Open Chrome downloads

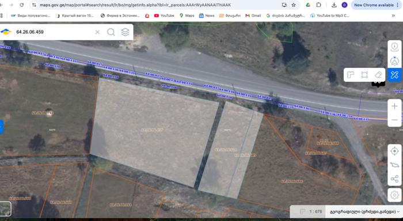tap(334, 5)
